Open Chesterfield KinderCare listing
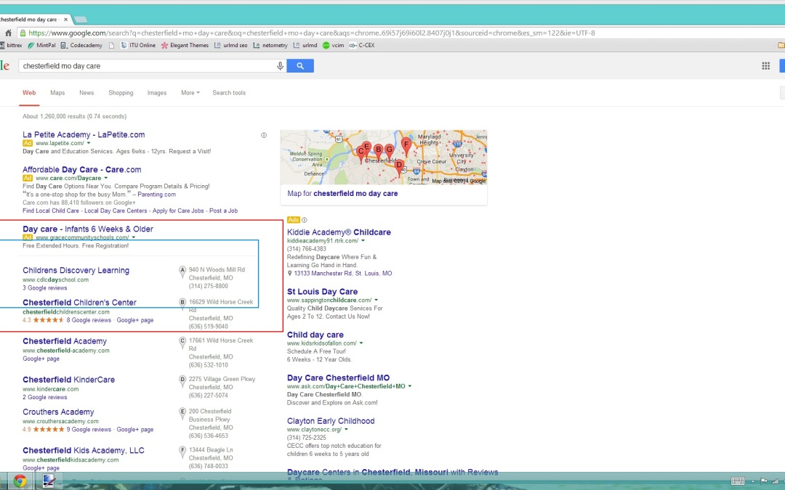The width and height of the screenshot is (785, 490). tap(68, 380)
